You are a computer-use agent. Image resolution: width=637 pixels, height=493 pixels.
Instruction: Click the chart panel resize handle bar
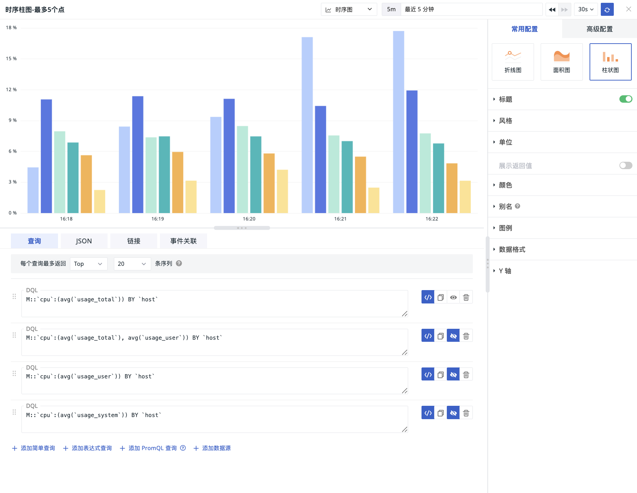(242, 228)
